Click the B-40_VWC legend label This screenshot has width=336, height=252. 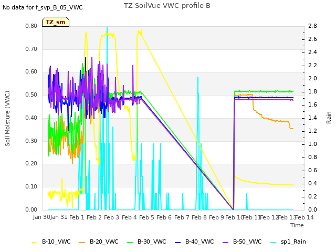pos(199,242)
